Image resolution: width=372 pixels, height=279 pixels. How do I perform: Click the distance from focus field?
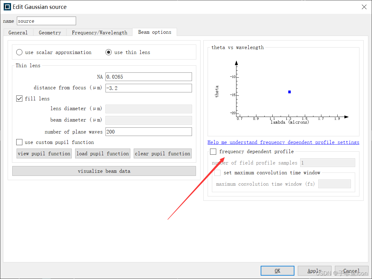click(x=149, y=88)
